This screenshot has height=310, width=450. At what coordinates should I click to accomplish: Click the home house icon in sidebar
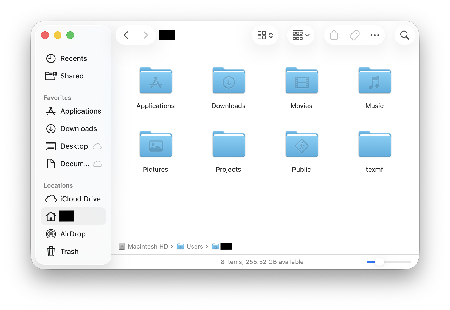tap(51, 216)
